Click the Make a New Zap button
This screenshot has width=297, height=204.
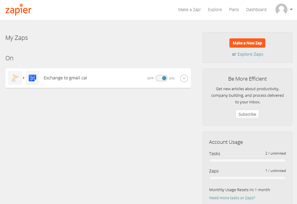(x=247, y=43)
